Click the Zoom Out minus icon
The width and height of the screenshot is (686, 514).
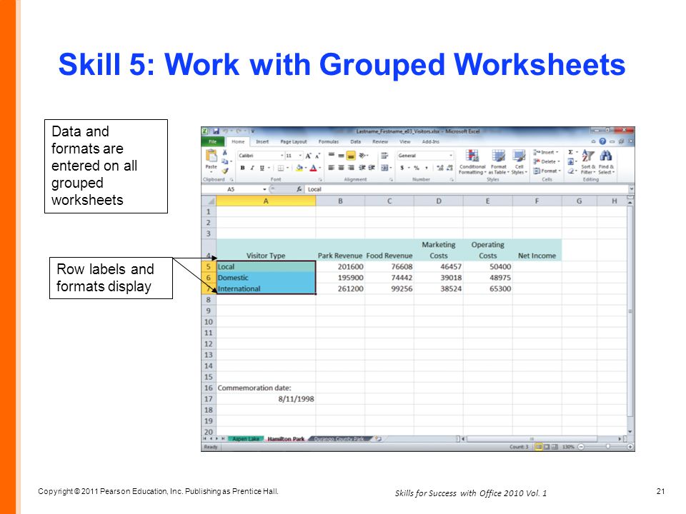tap(581, 447)
